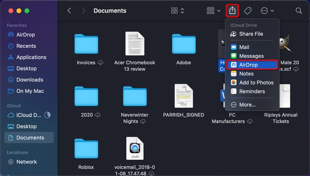Click cloud icon beside PC Manufacturers
This screenshot has width=310, height=176.
(250, 121)
